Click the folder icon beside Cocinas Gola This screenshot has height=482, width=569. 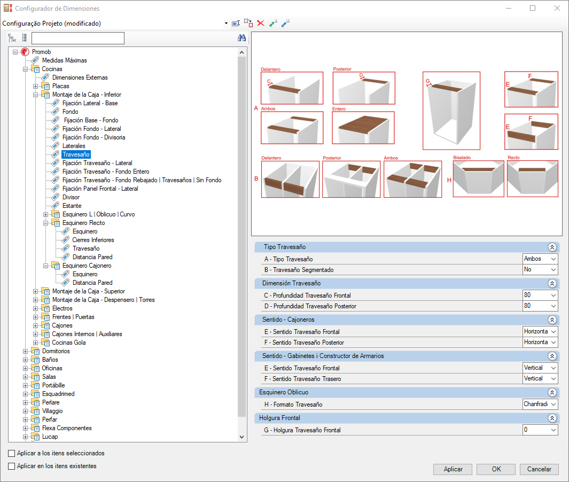pos(45,343)
